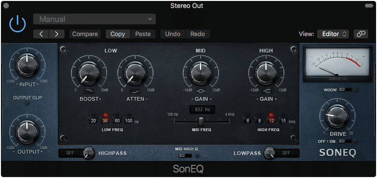Click the low shelf boost curve icon
377x178 pixels.
[x=89, y=91]
